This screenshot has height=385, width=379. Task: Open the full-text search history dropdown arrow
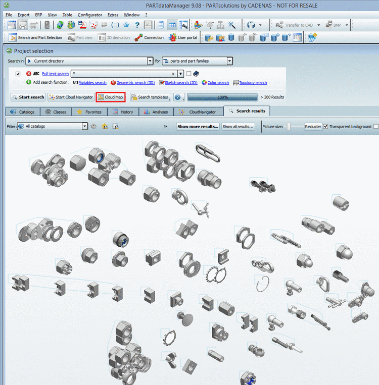(x=180, y=73)
